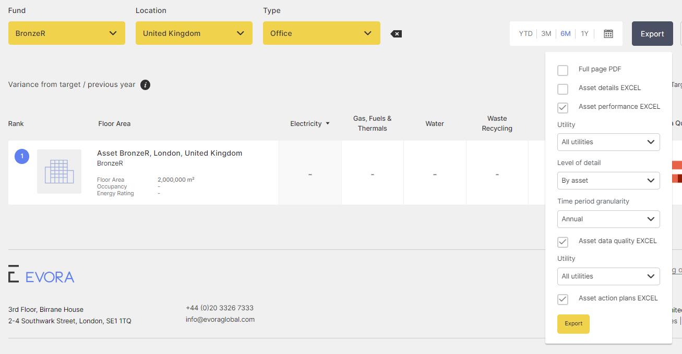Click the EVORA logo in footer

point(41,275)
